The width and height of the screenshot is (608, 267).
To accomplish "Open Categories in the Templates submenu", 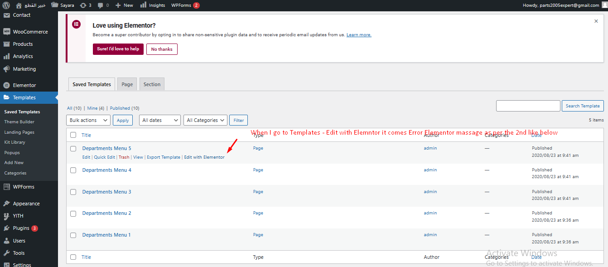I will (x=15, y=173).
